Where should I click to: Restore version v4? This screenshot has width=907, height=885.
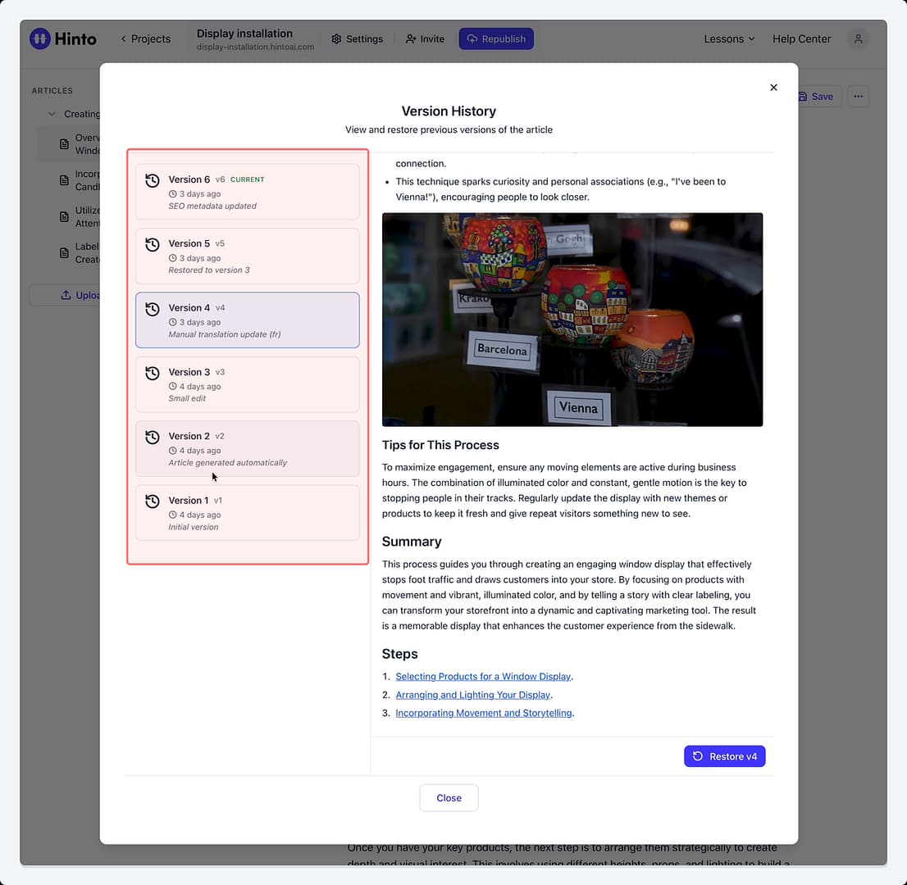(724, 756)
